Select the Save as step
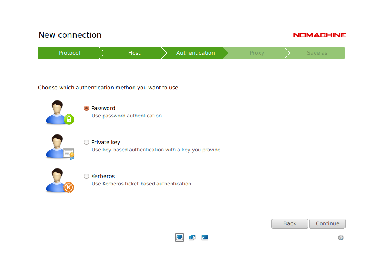Viewport: 388px width, 267px height. (x=317, y=53)
